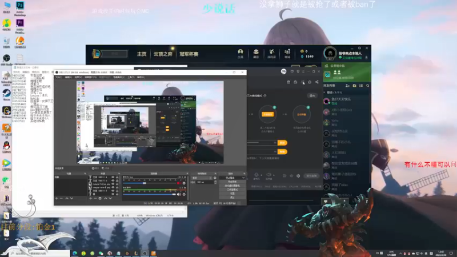Toggle visibility of fifth source row in OBS
Image resolution: width=457 pixels, height=257 pixels.
click(113, 191)
